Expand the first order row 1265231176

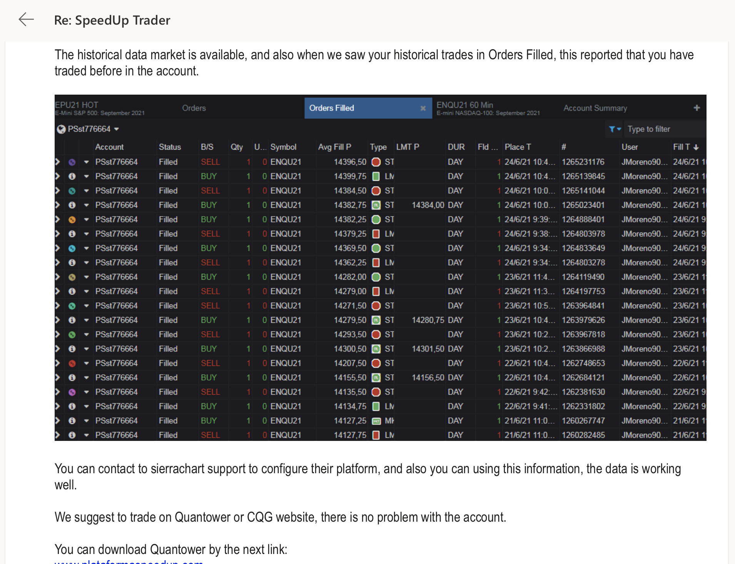coord(58,162)
